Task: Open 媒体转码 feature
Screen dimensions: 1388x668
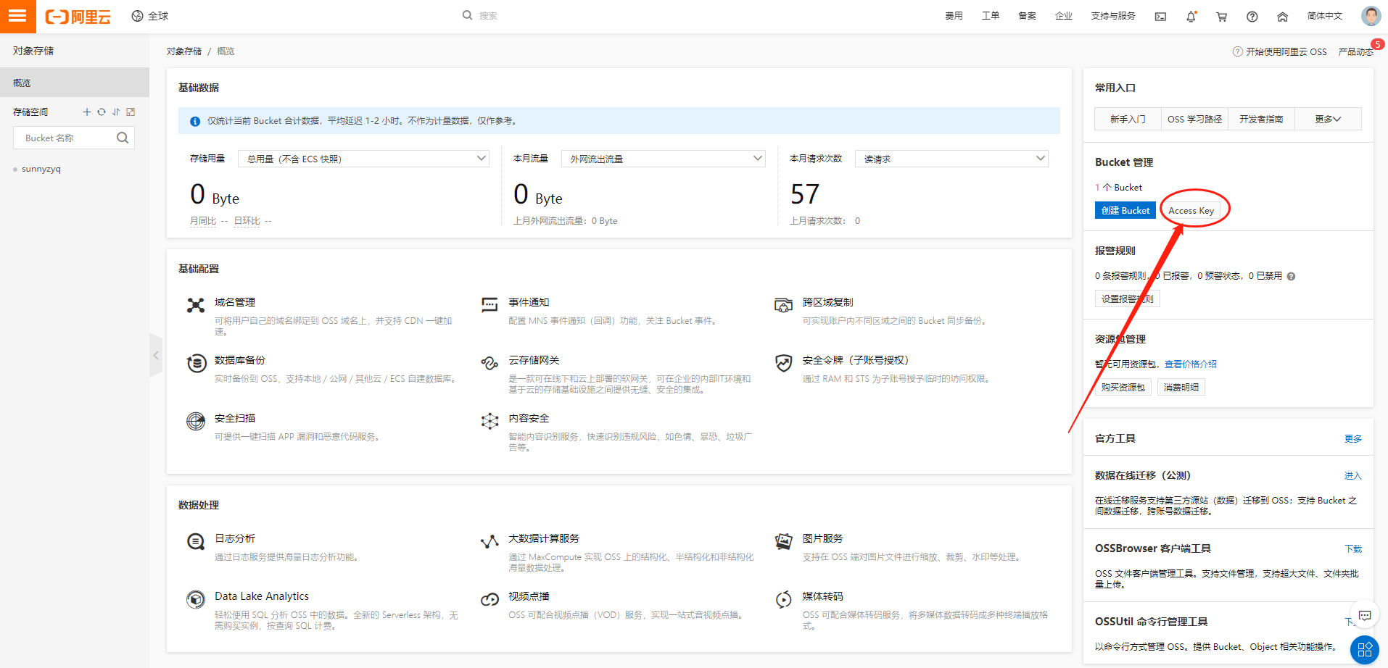Action: 822,596
